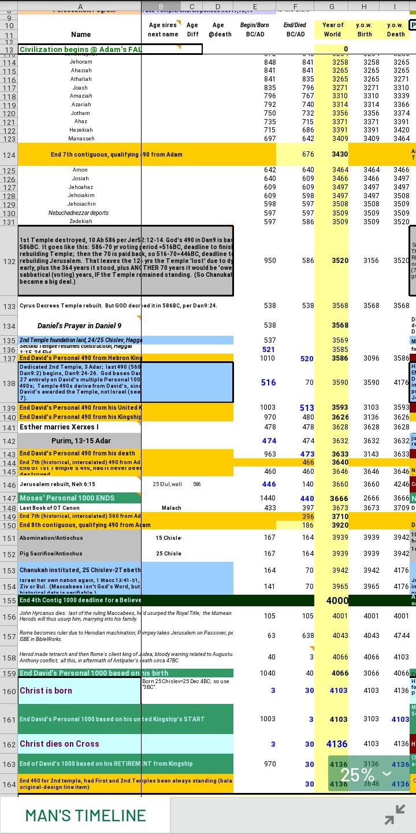This screenshot has width=416, height=834.
Task: Select the 'Zedekiah' name cell
Action: (80, 221)
